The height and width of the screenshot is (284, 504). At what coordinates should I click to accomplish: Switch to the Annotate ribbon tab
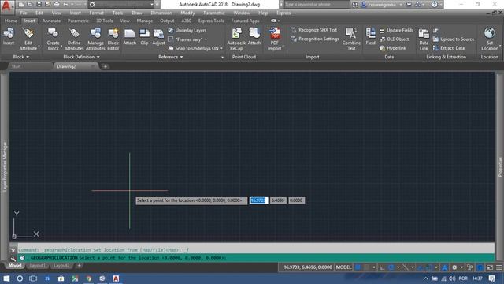pyautogui.click(x=51, y=21)
